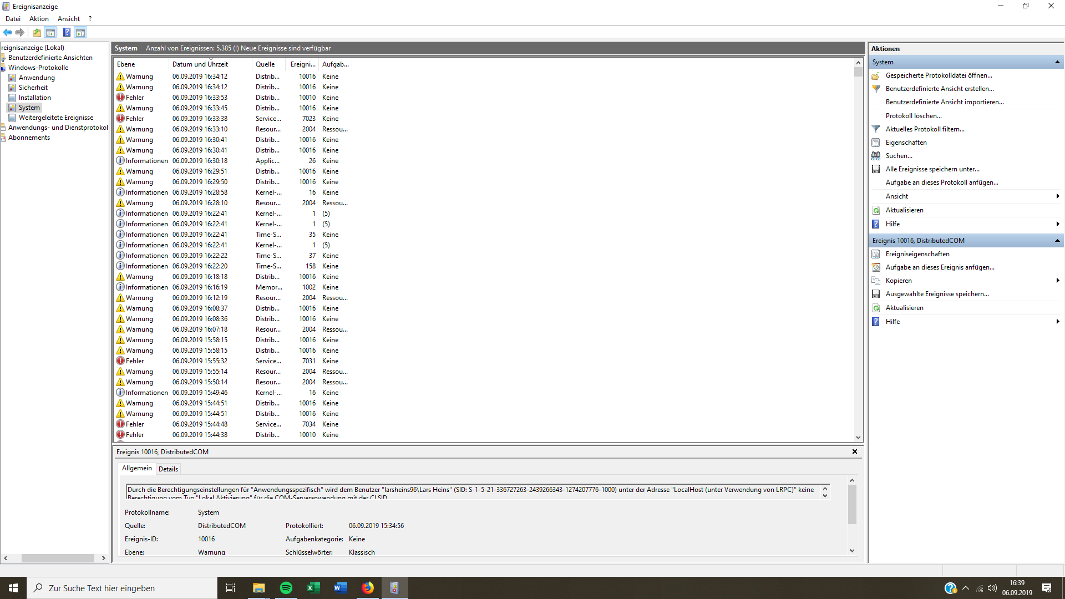Click event list scrollbar down arrow

[x=858, y=438]
